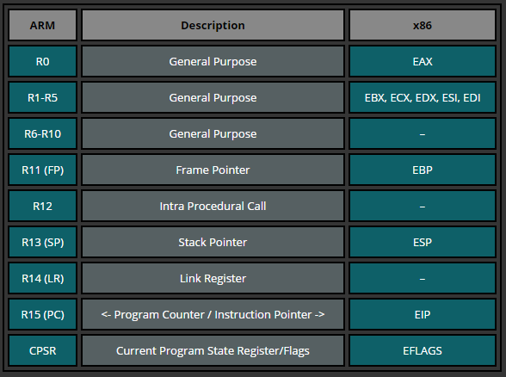Image resolution: width=506 pixels, height=377 pixels.
Task: Click the R11 (FP) cell
Action: [43, 170]
